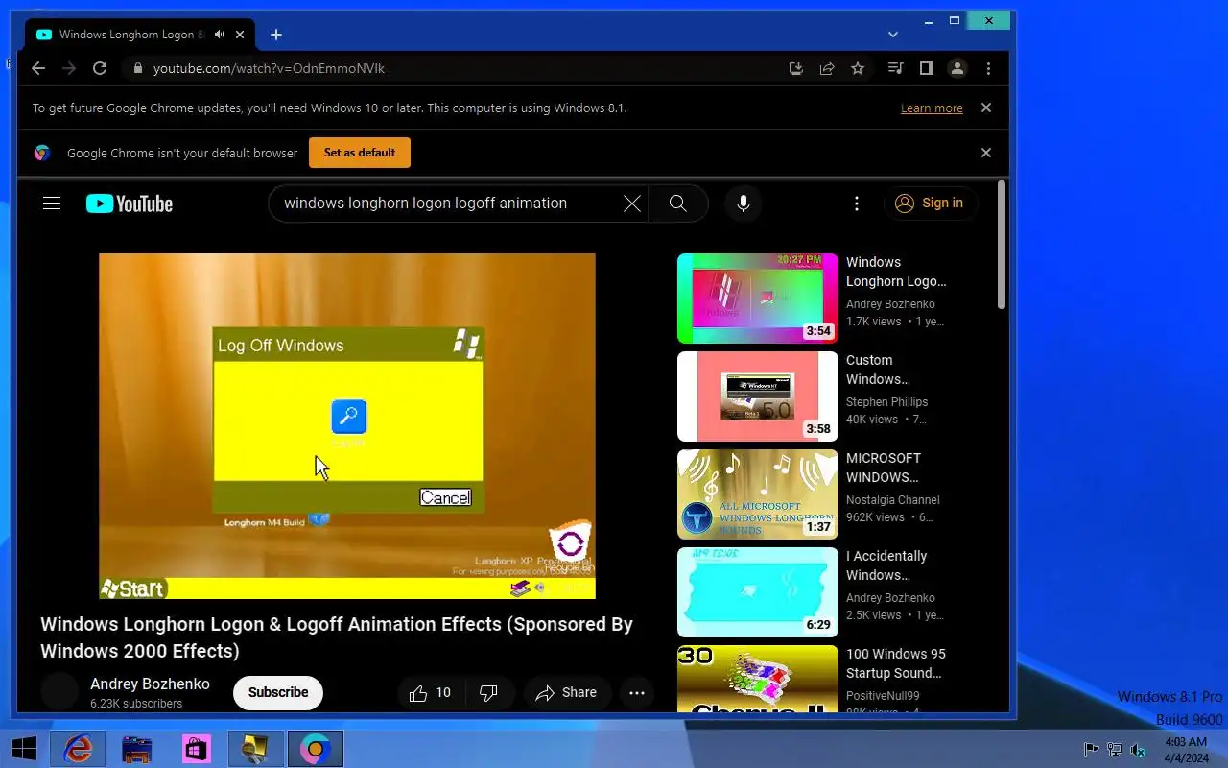The image size is (1228, 768).
Task: Open the Windows Store taskbar icon
Action: click(x=196, y=749)
